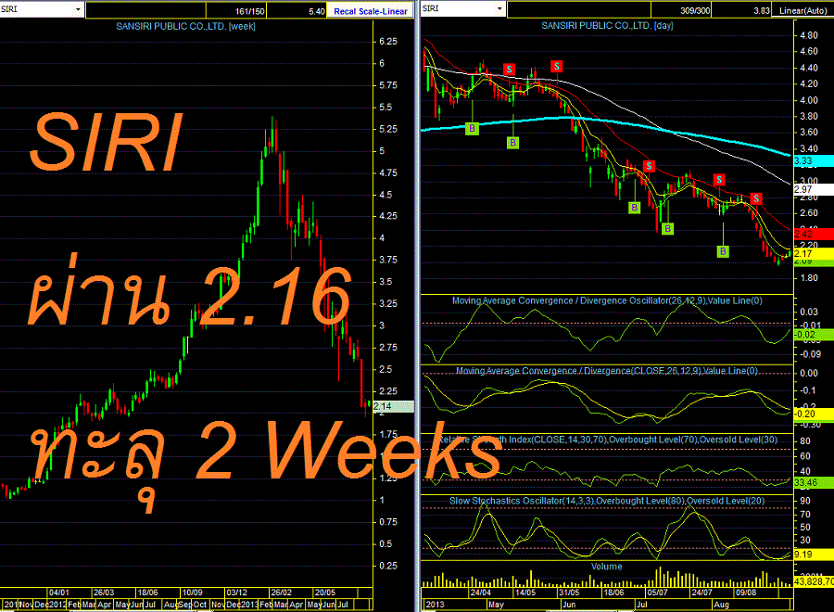Click the empty input field on weekly toolbar
This screenshot has width=834, height=612.
pos(145,10)
